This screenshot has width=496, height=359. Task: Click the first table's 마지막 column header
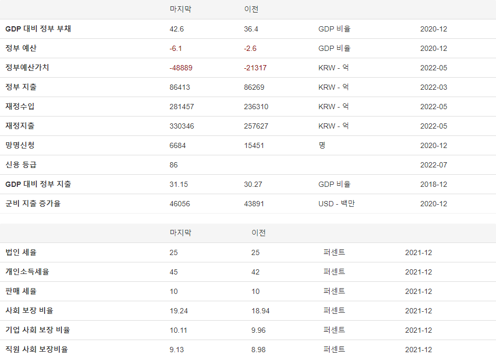(x=181, y=9)
